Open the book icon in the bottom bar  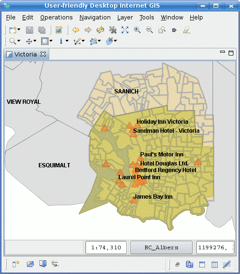[43, 264]
